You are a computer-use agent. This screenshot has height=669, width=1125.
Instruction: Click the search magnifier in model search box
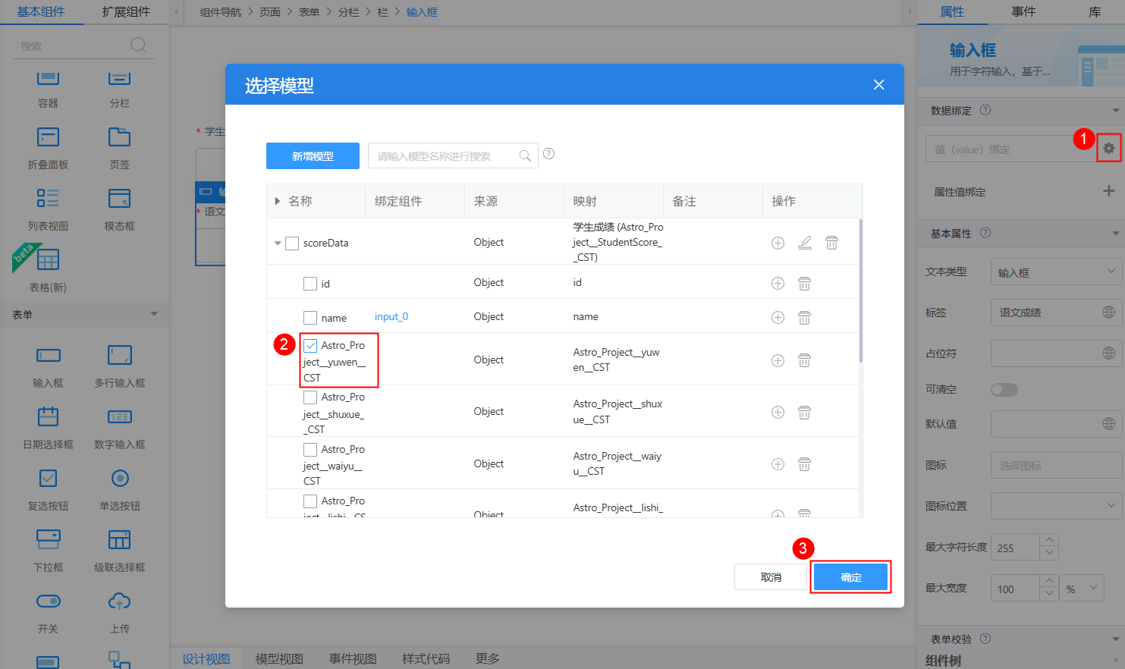[525, 155]
